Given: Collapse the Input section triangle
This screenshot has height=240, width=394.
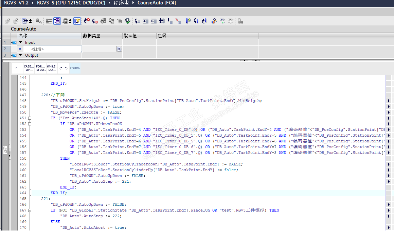Looking at the screenshot, I should (21, 42).
